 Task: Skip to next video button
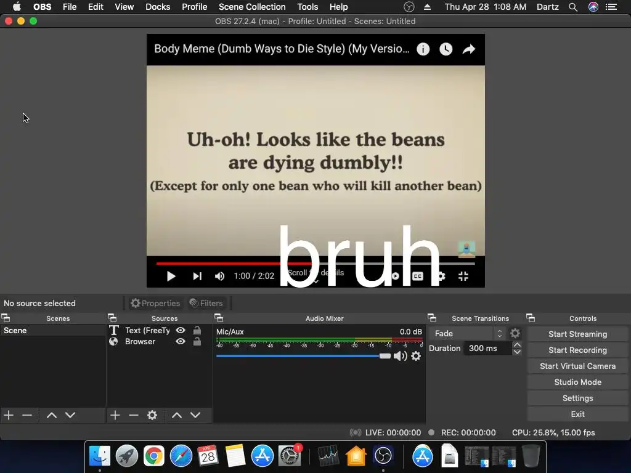pos(197,277)
